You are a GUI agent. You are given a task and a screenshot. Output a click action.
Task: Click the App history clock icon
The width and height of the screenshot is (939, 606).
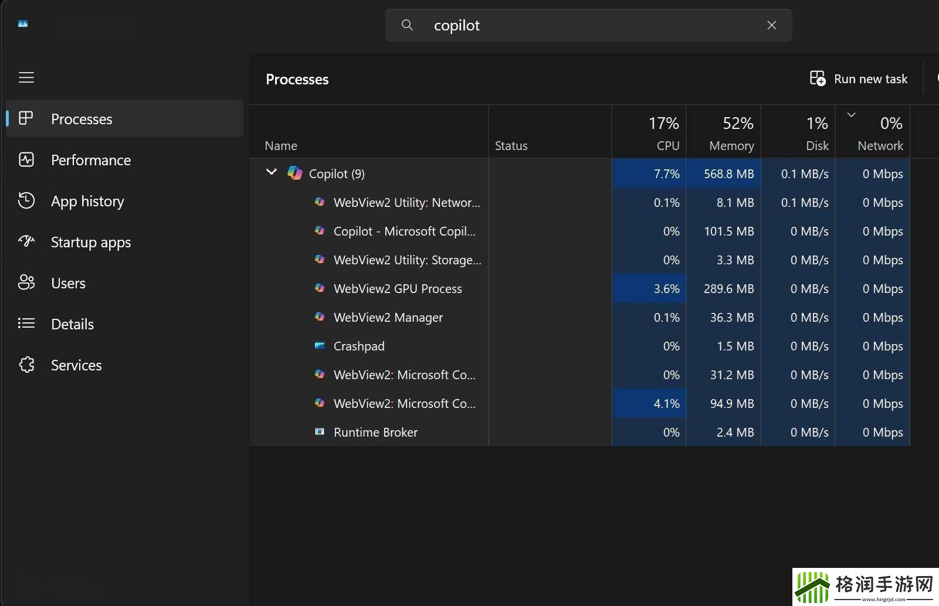pyautogui.click(x=26, y=200)
